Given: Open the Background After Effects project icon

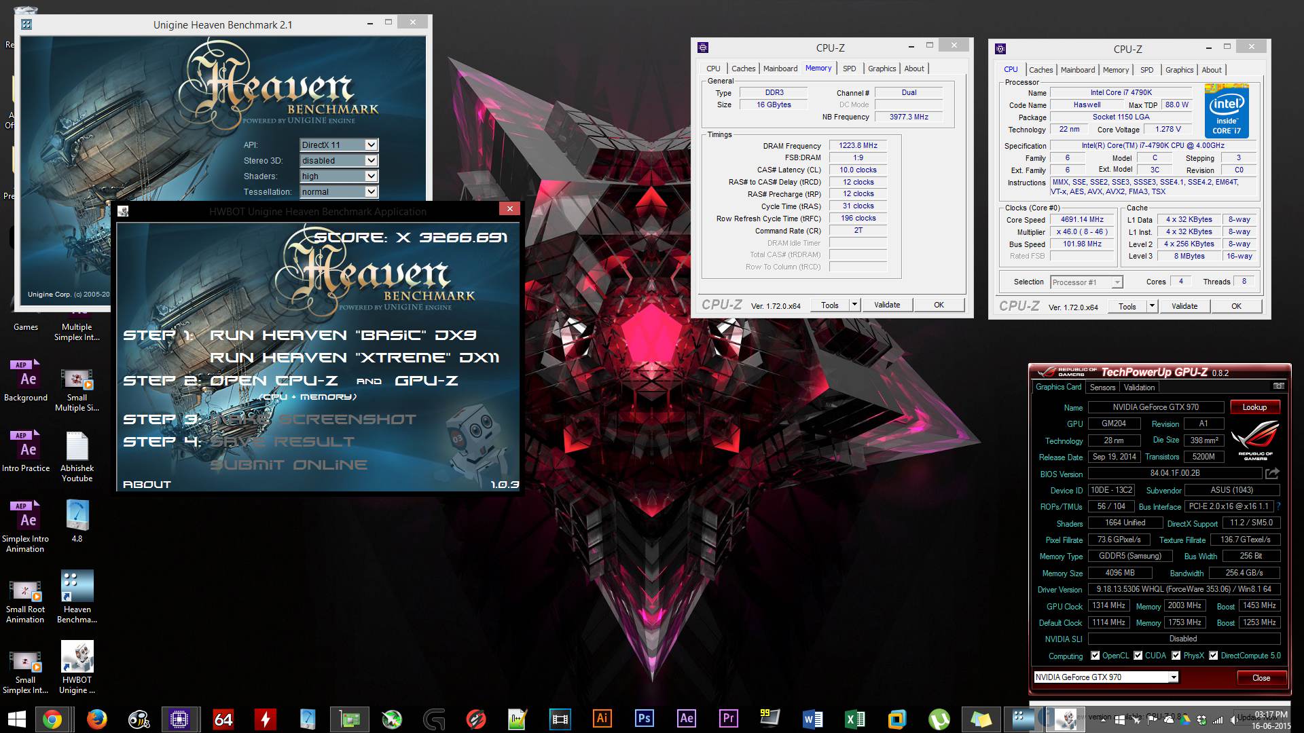Looking at the screenshot, I should [x=25, y=381].
